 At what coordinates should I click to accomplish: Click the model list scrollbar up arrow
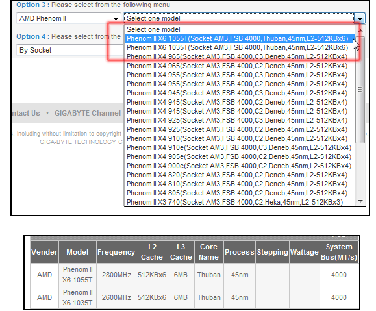[360, 31]
